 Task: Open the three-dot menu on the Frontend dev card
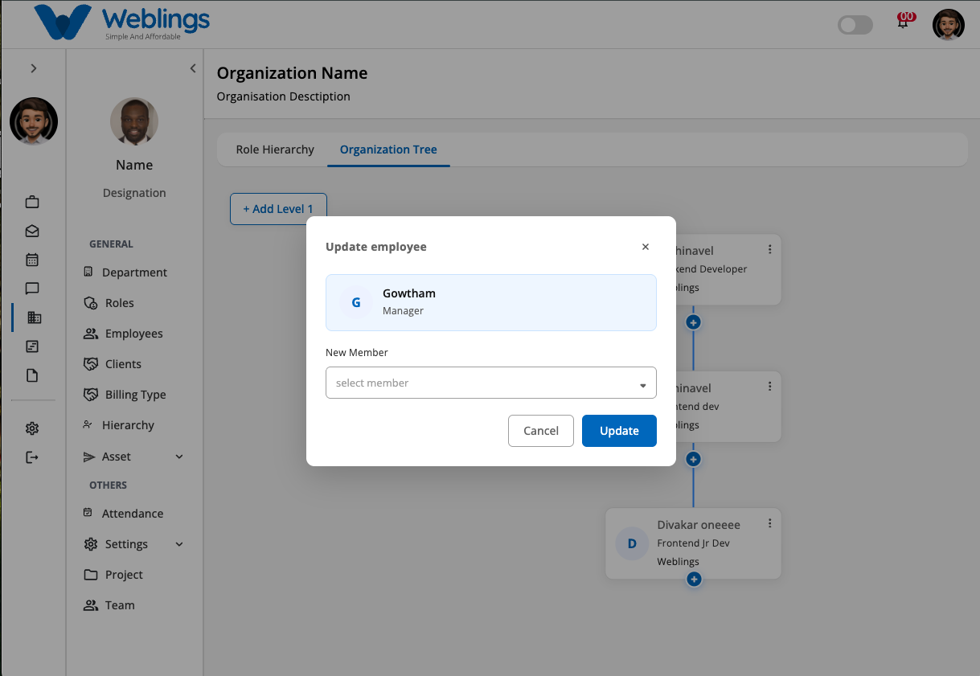pos(769,387)
